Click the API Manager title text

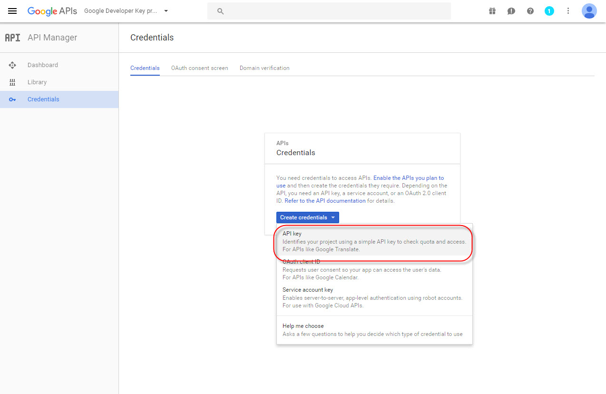(52, 38)
